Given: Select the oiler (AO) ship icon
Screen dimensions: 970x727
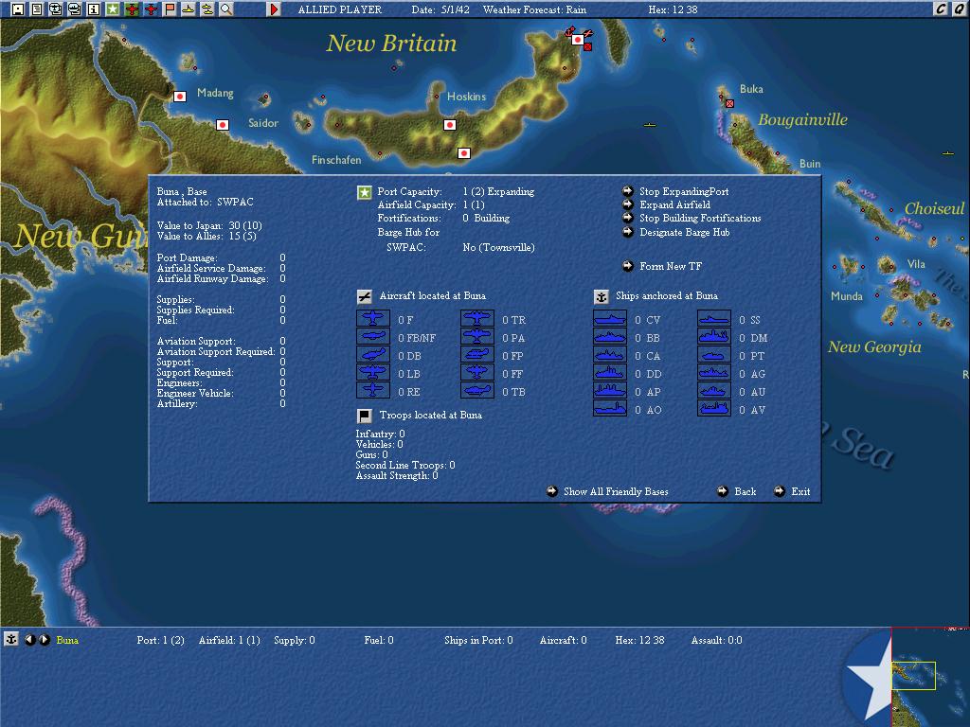Looking at the screenshot, I should pos(610,409).
